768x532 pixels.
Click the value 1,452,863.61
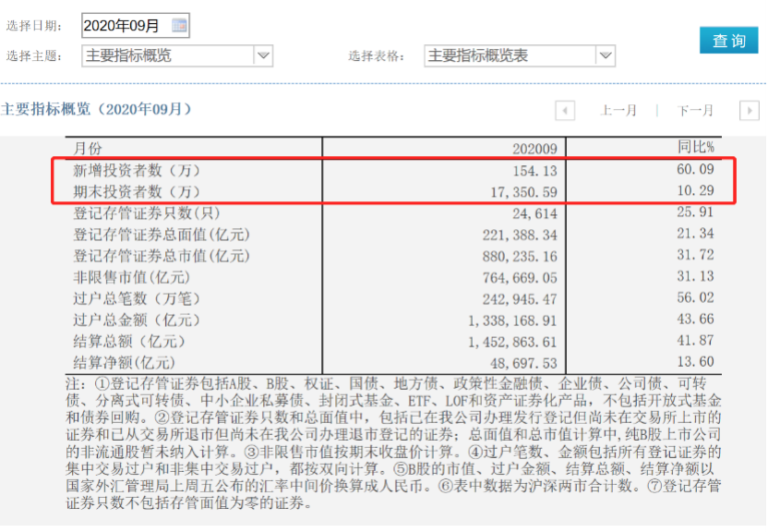click(x=513, y=342)
